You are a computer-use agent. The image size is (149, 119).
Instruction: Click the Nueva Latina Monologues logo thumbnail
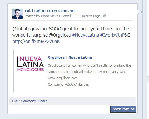click(30, 64)
